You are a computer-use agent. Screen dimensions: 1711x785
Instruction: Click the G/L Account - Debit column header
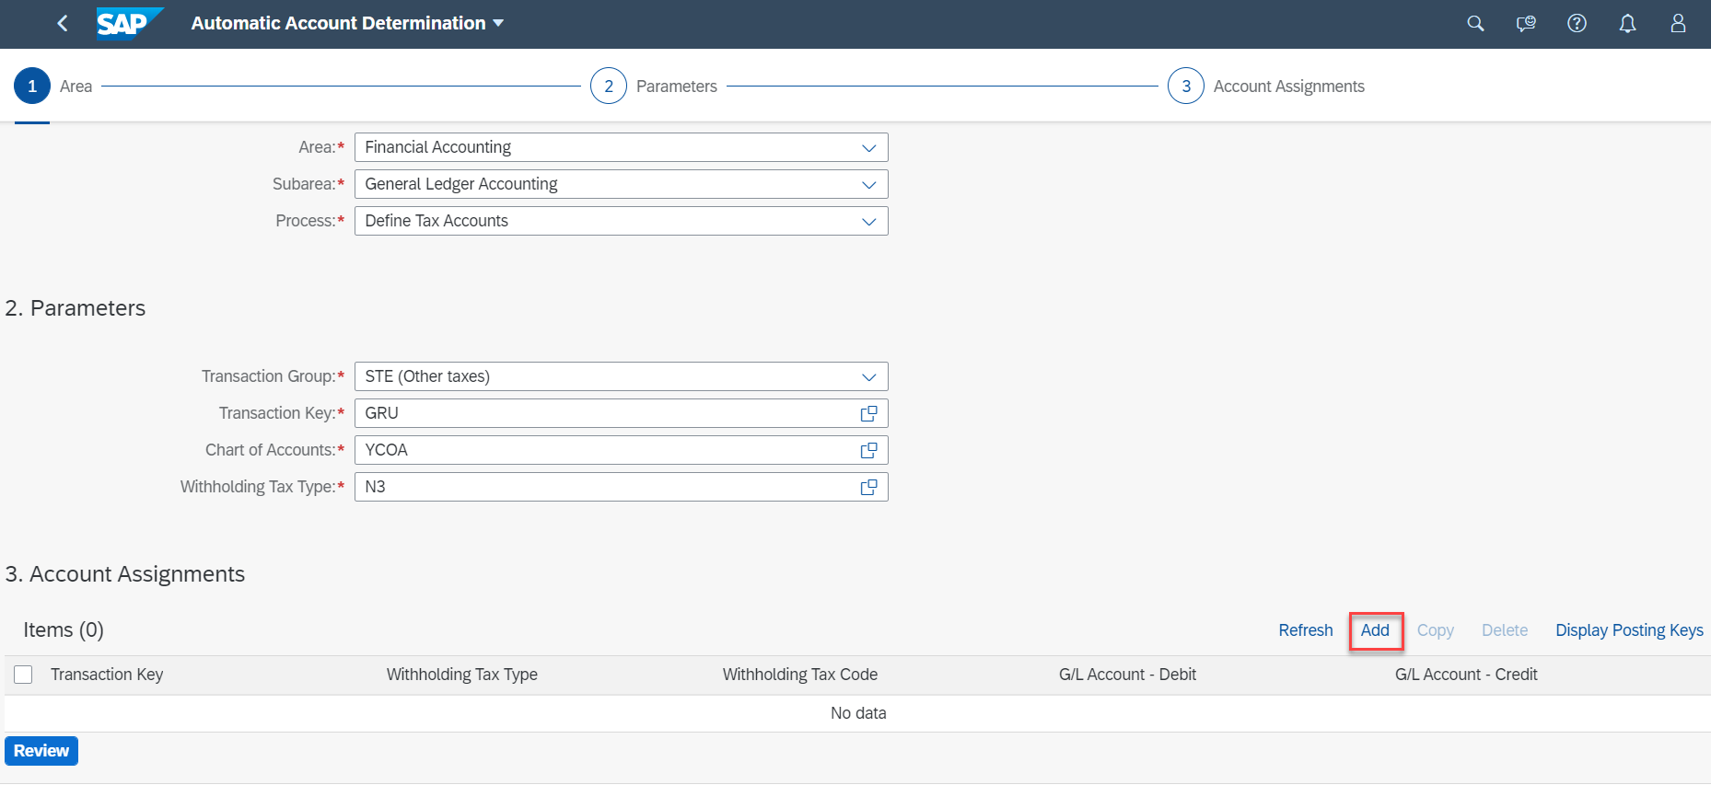point(1127,675)
